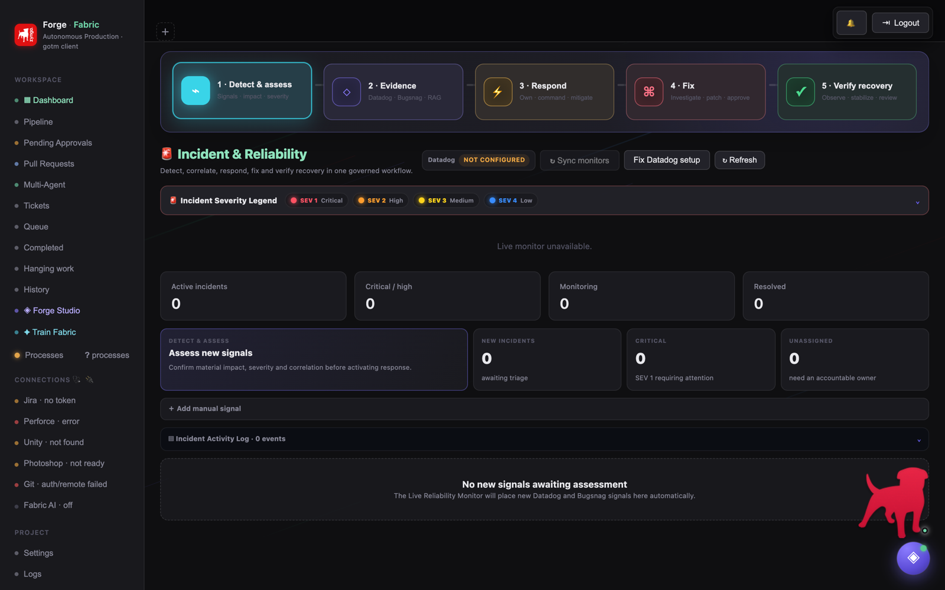This screenshot has width=945, height=590.
Task: Click the Assess new signals panel
Action: point(314,360)
